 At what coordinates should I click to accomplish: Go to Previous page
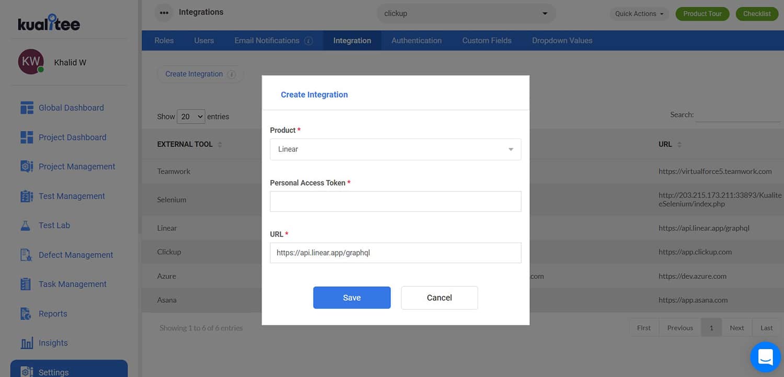click(x=680, y=328)
